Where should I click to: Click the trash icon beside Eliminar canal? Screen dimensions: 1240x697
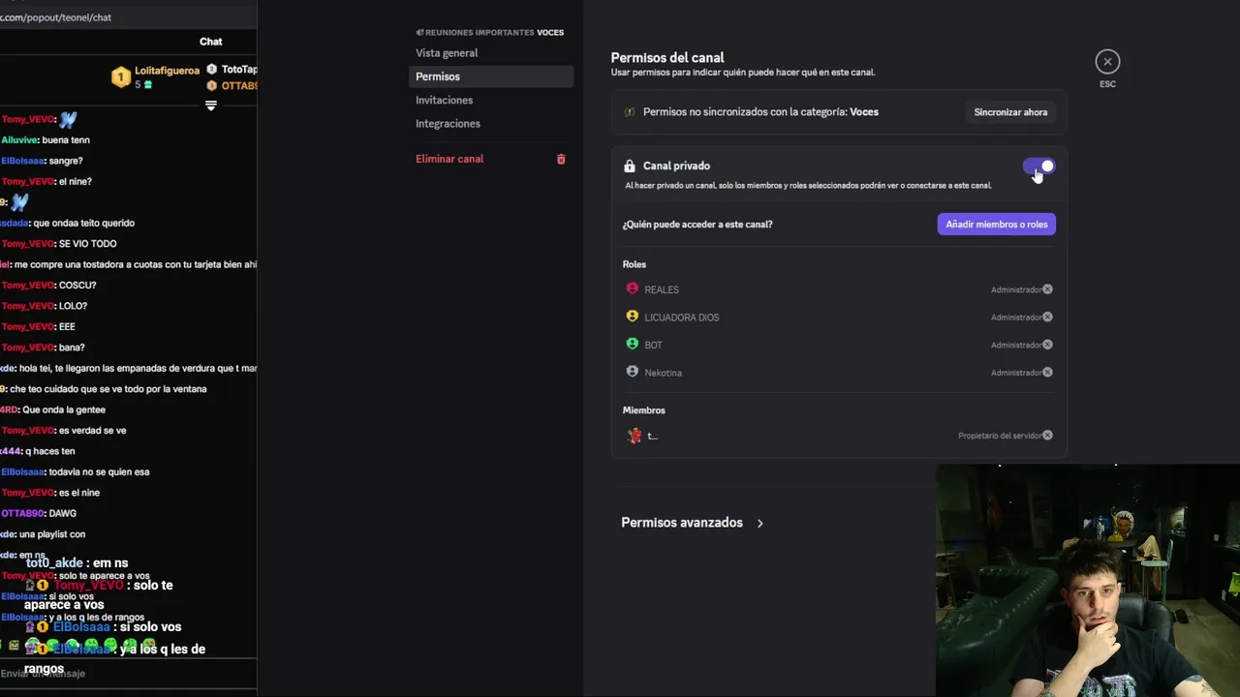click(561, 159)
